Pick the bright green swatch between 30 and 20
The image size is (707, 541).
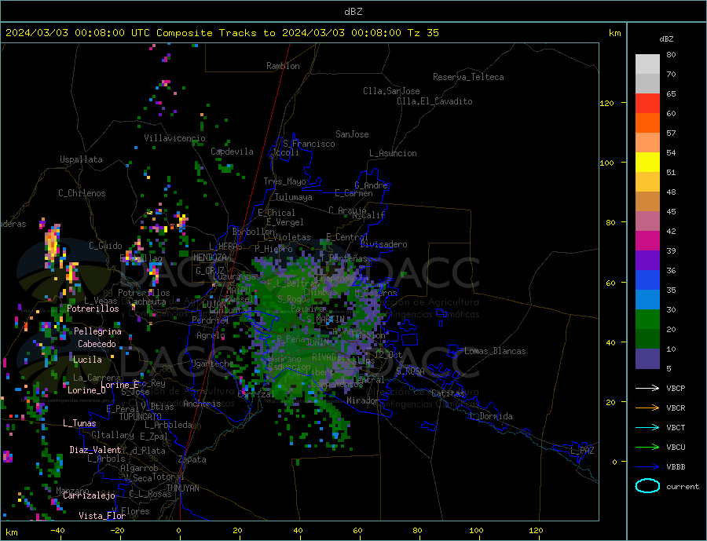(x=647, y=320)
